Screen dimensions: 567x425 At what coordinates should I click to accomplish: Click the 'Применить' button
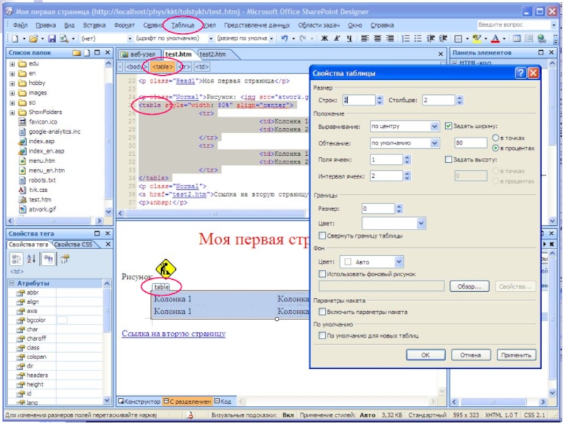click(x=516, y=355)
